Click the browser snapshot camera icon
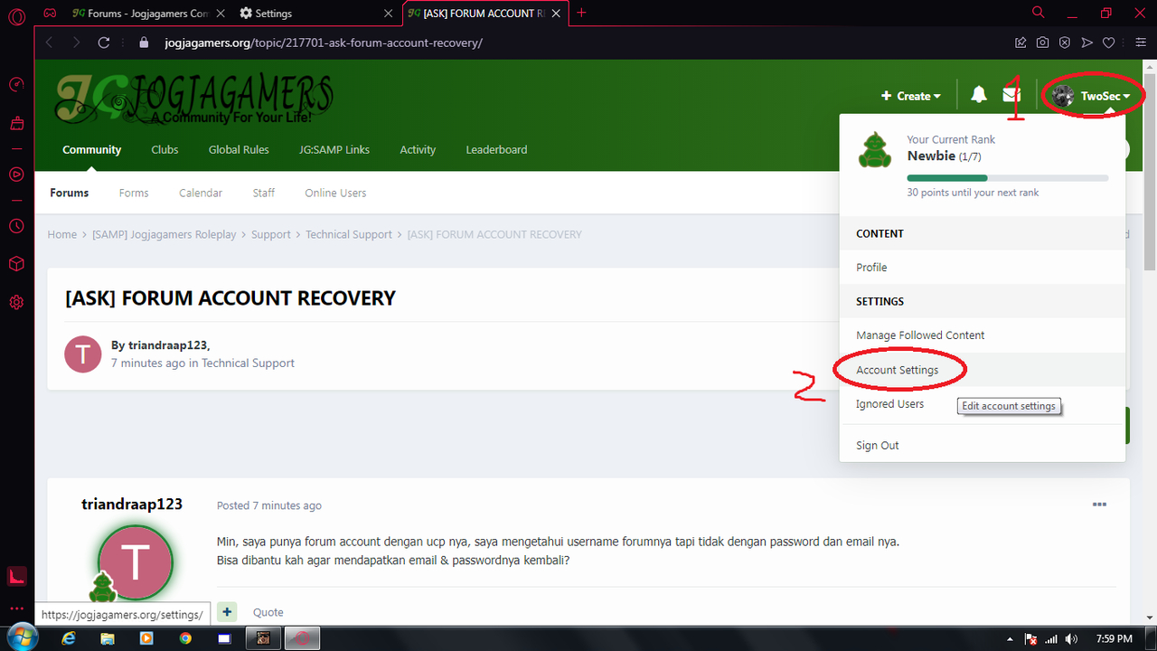 coord(1042,42)
